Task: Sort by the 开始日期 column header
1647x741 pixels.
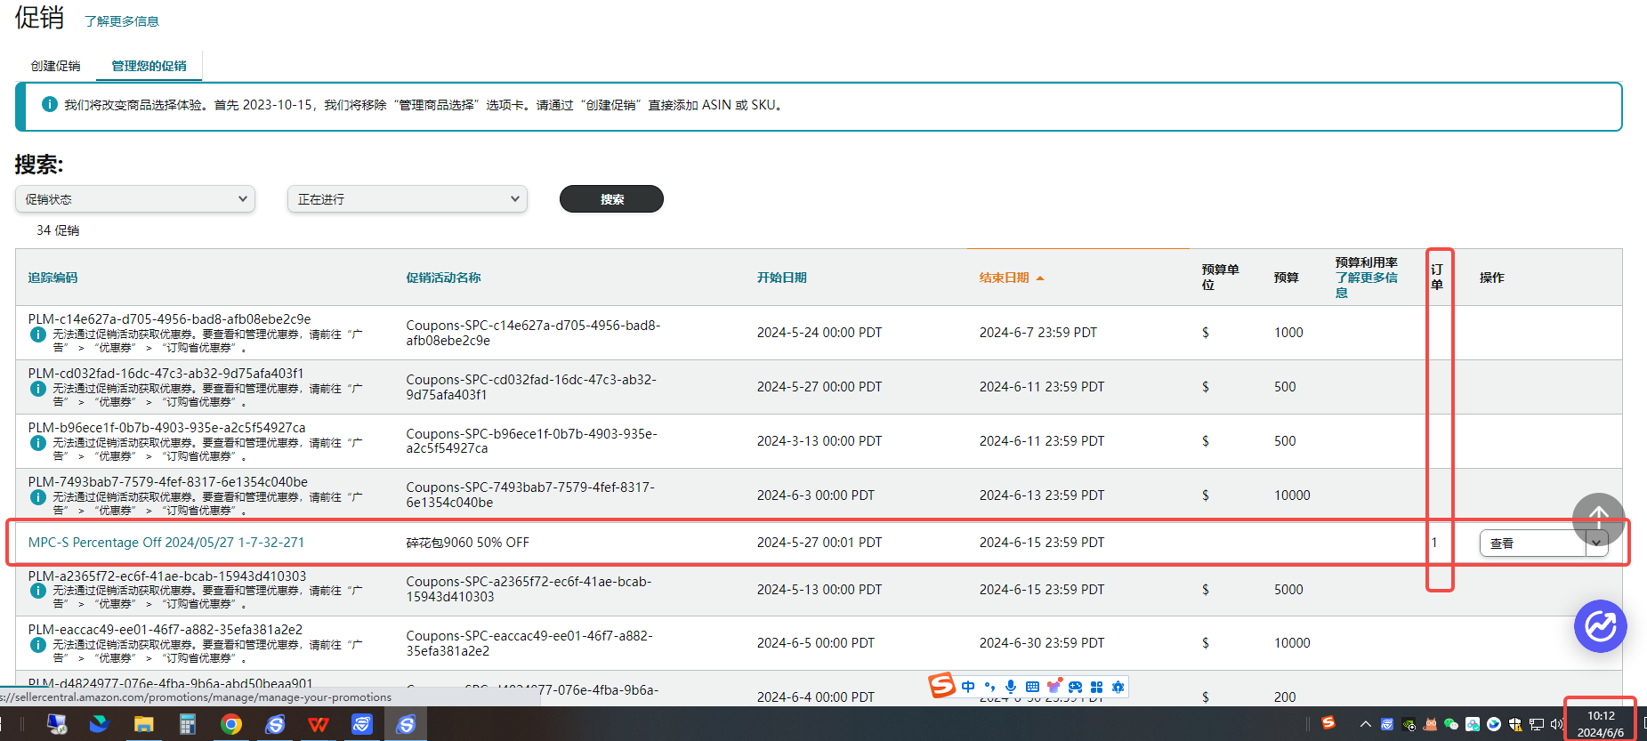Action: tap(782, 278)
